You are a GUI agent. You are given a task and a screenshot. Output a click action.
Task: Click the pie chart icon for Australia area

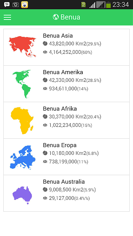click(45, 190)
